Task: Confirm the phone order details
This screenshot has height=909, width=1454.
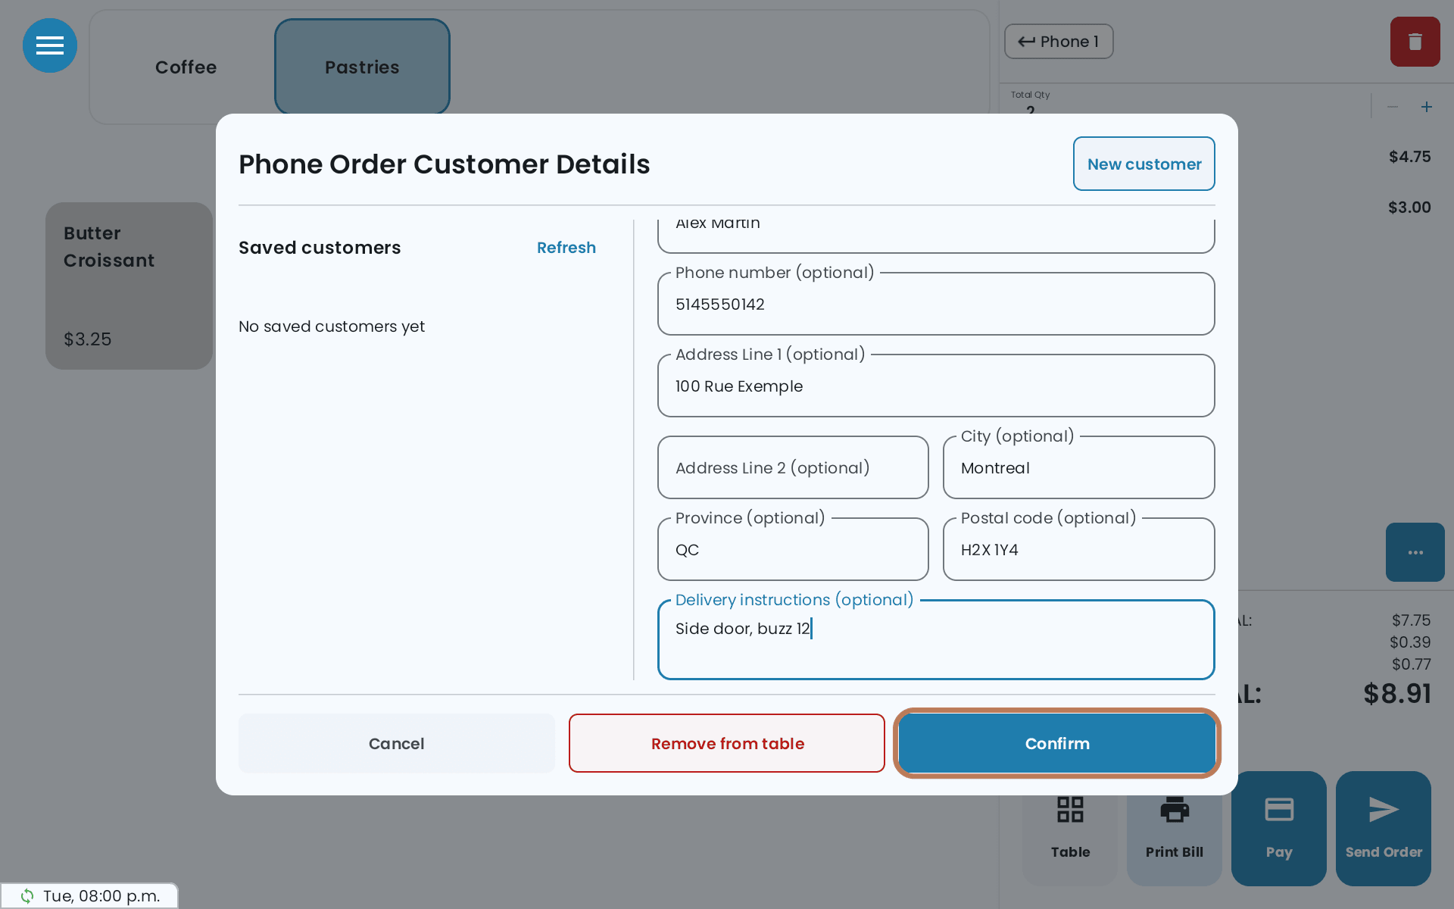Action: pos(1057,743)
